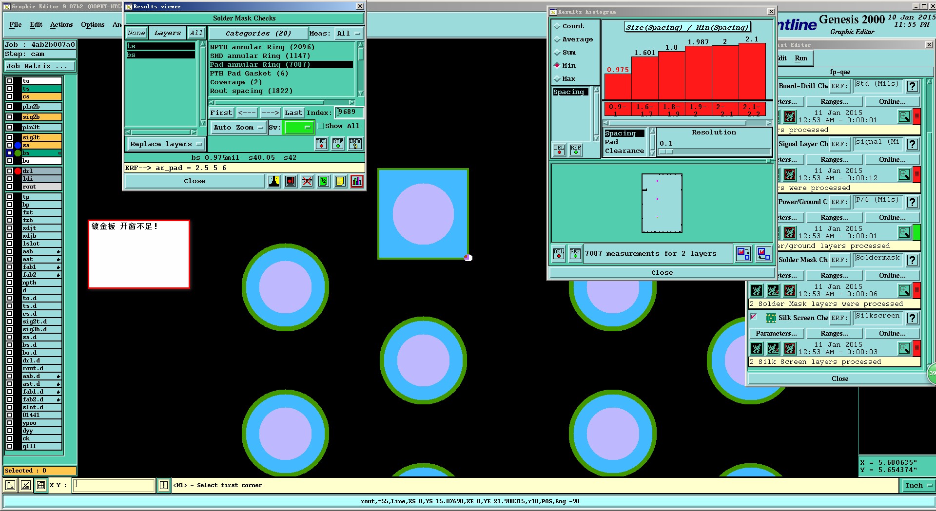Adjust the Resolution slider in histogram

(714, 152)
